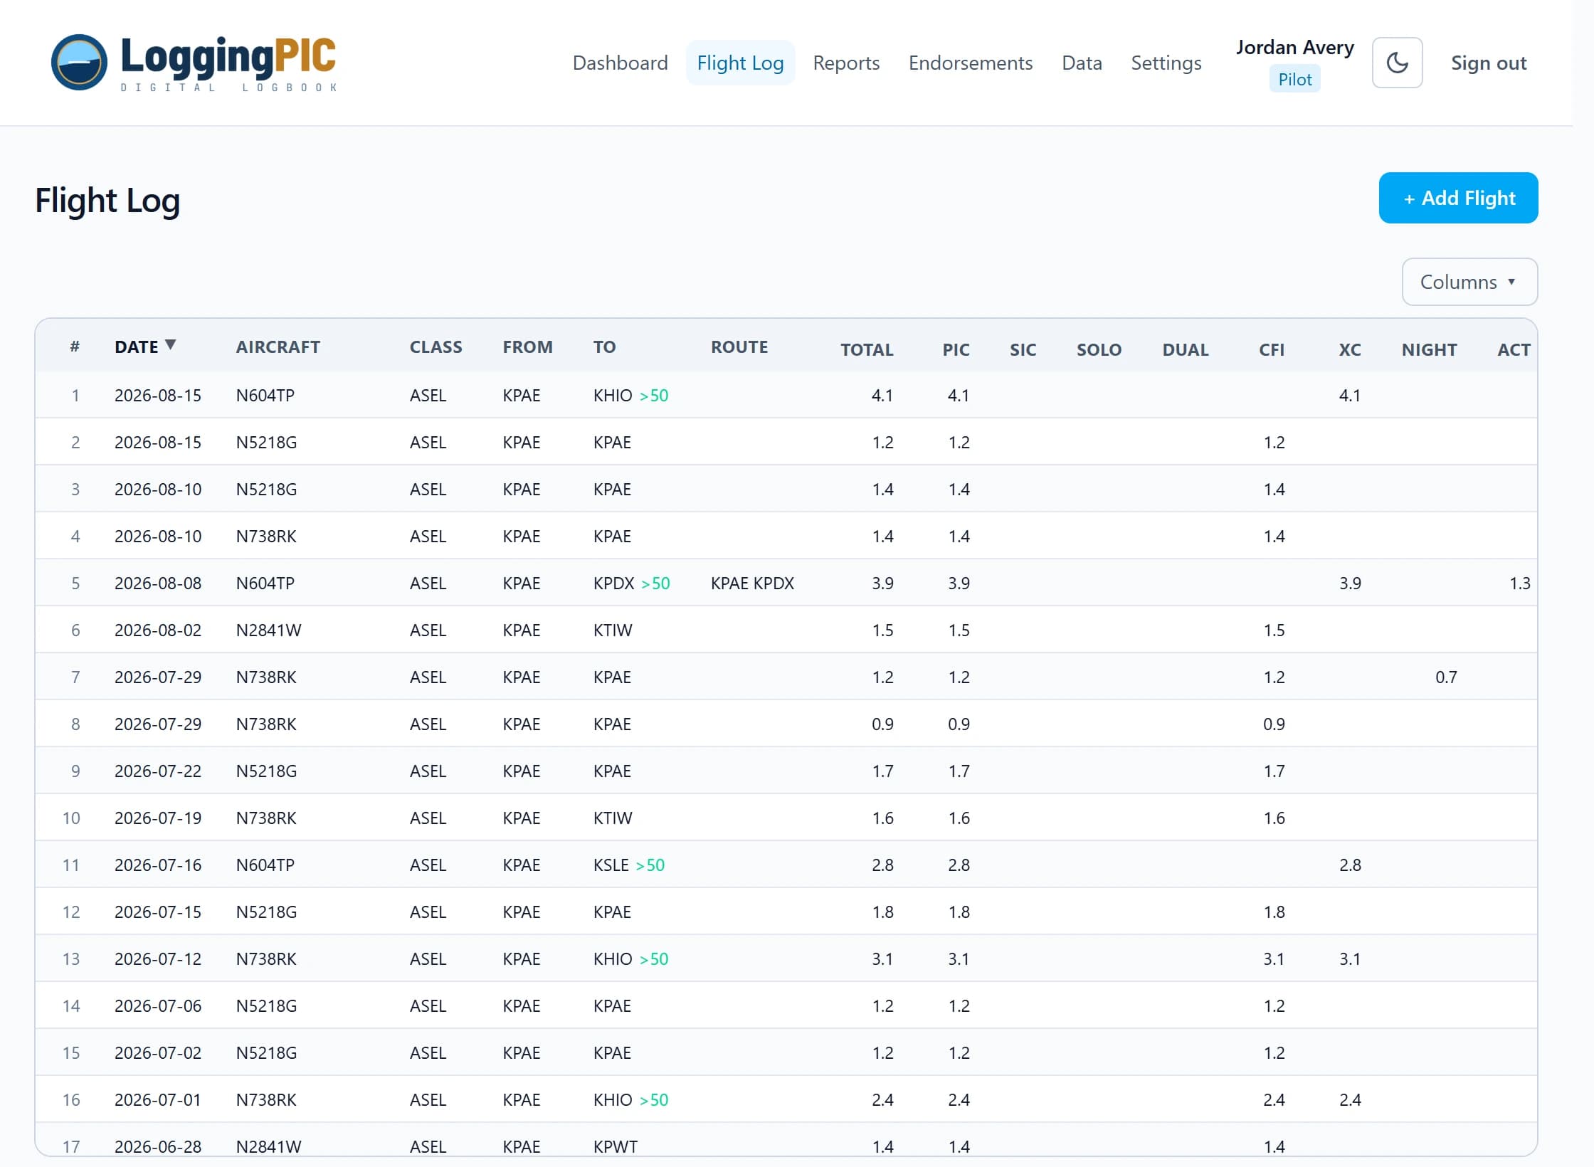Click the + Add Flight button
The width and height of the screenshot is (1594, 1167).
click(1458, 198)
